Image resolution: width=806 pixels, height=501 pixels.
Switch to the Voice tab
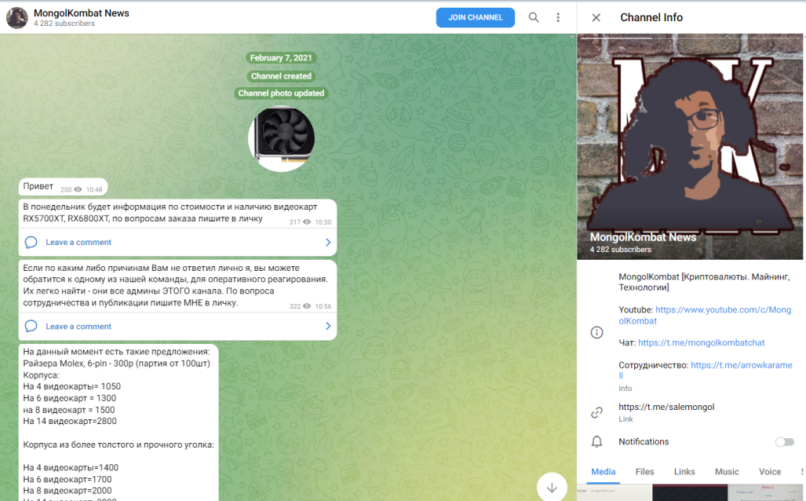click(x=769, y=472)
